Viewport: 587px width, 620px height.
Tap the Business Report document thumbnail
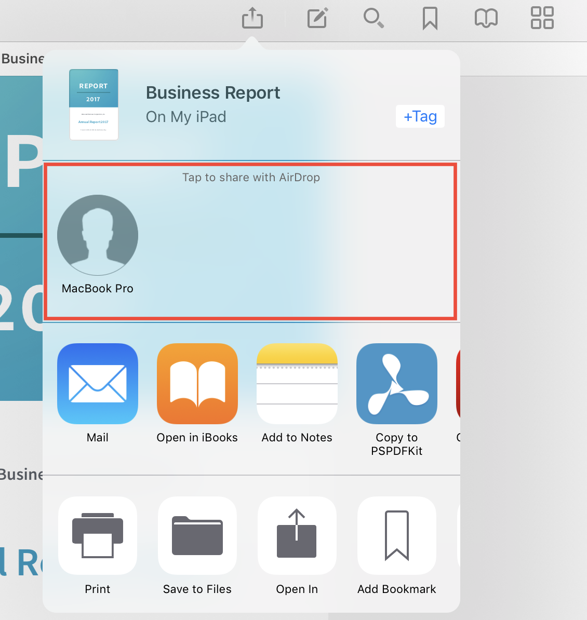coord(94,104)
